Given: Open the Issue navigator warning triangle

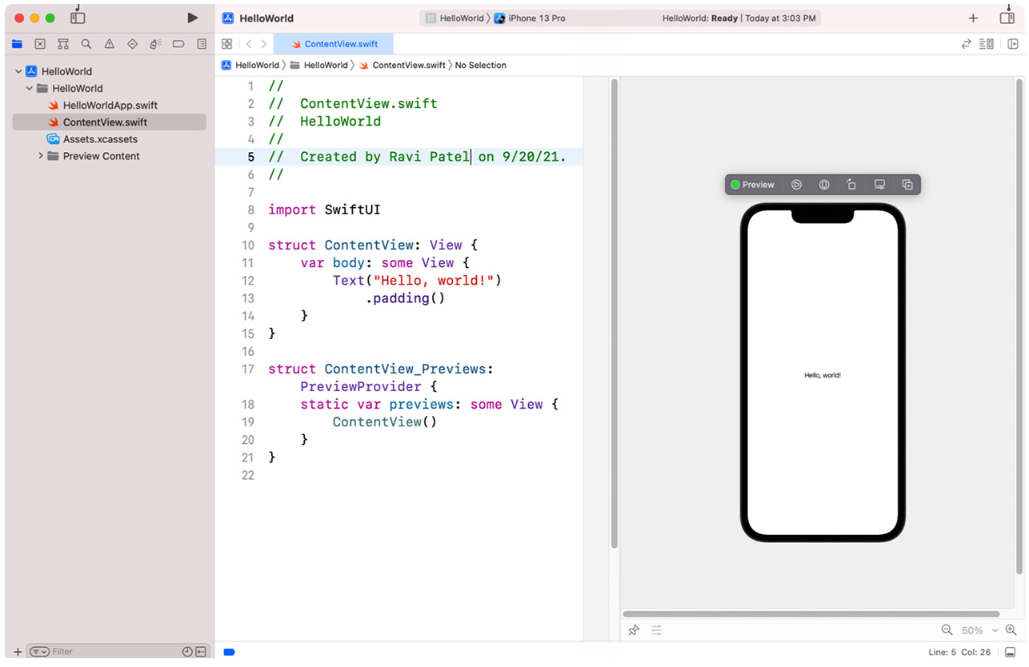Looking at the screenshot, I should tap(110, 44).
